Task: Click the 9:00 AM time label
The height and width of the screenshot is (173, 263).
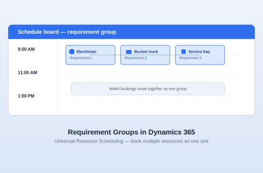Action: 26,49
